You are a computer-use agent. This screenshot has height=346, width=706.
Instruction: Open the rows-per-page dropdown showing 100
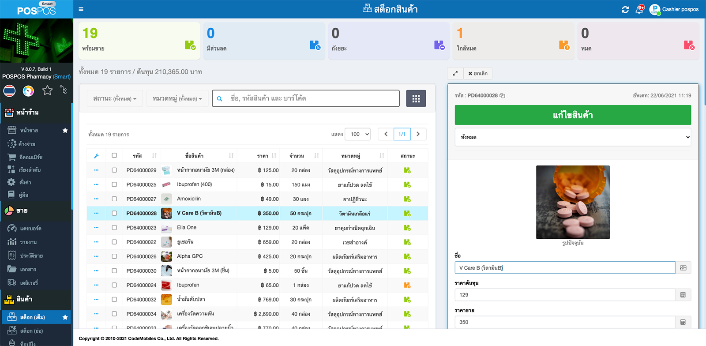pos(357,134)
